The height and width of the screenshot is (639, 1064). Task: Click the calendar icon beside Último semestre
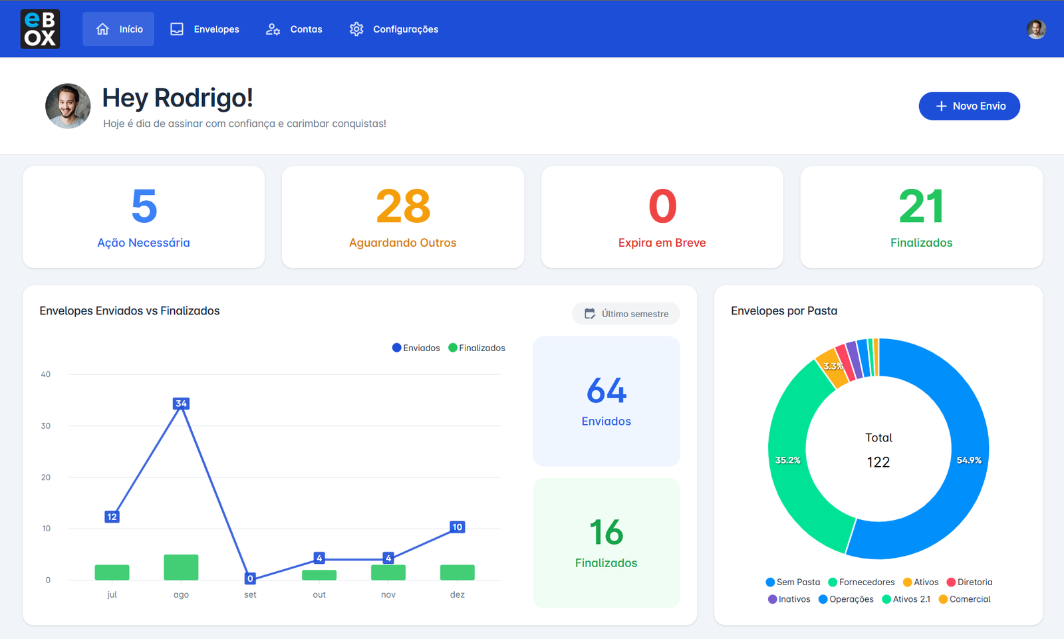(x=589, y=314)
